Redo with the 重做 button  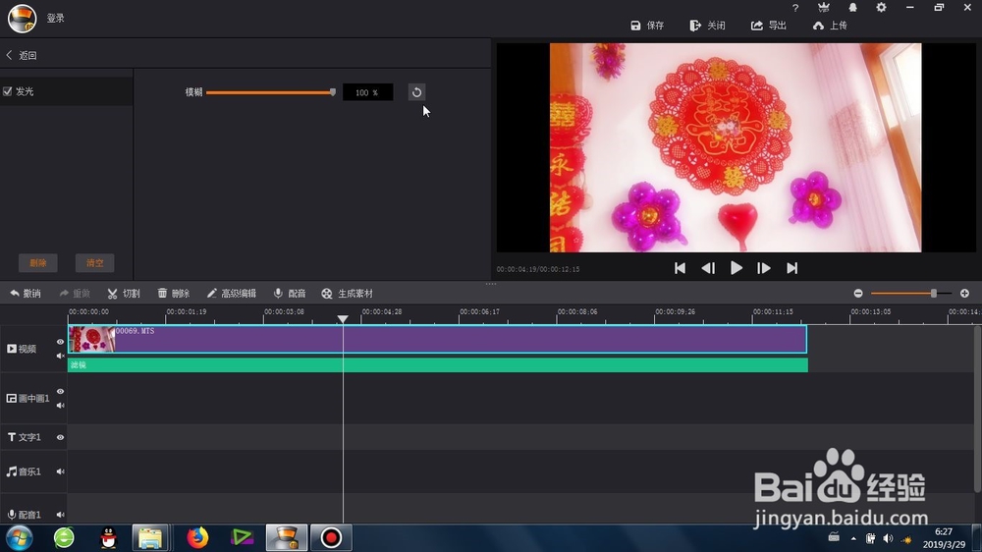point(75,294)
